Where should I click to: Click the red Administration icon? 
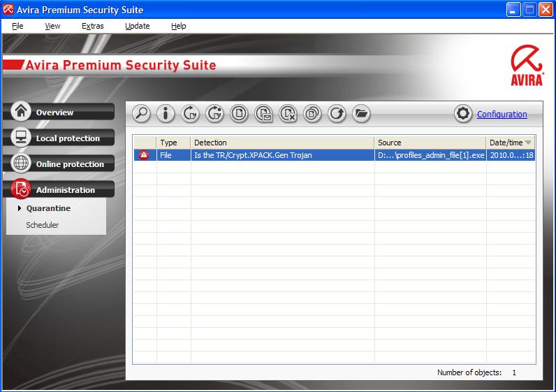(21, 189)
